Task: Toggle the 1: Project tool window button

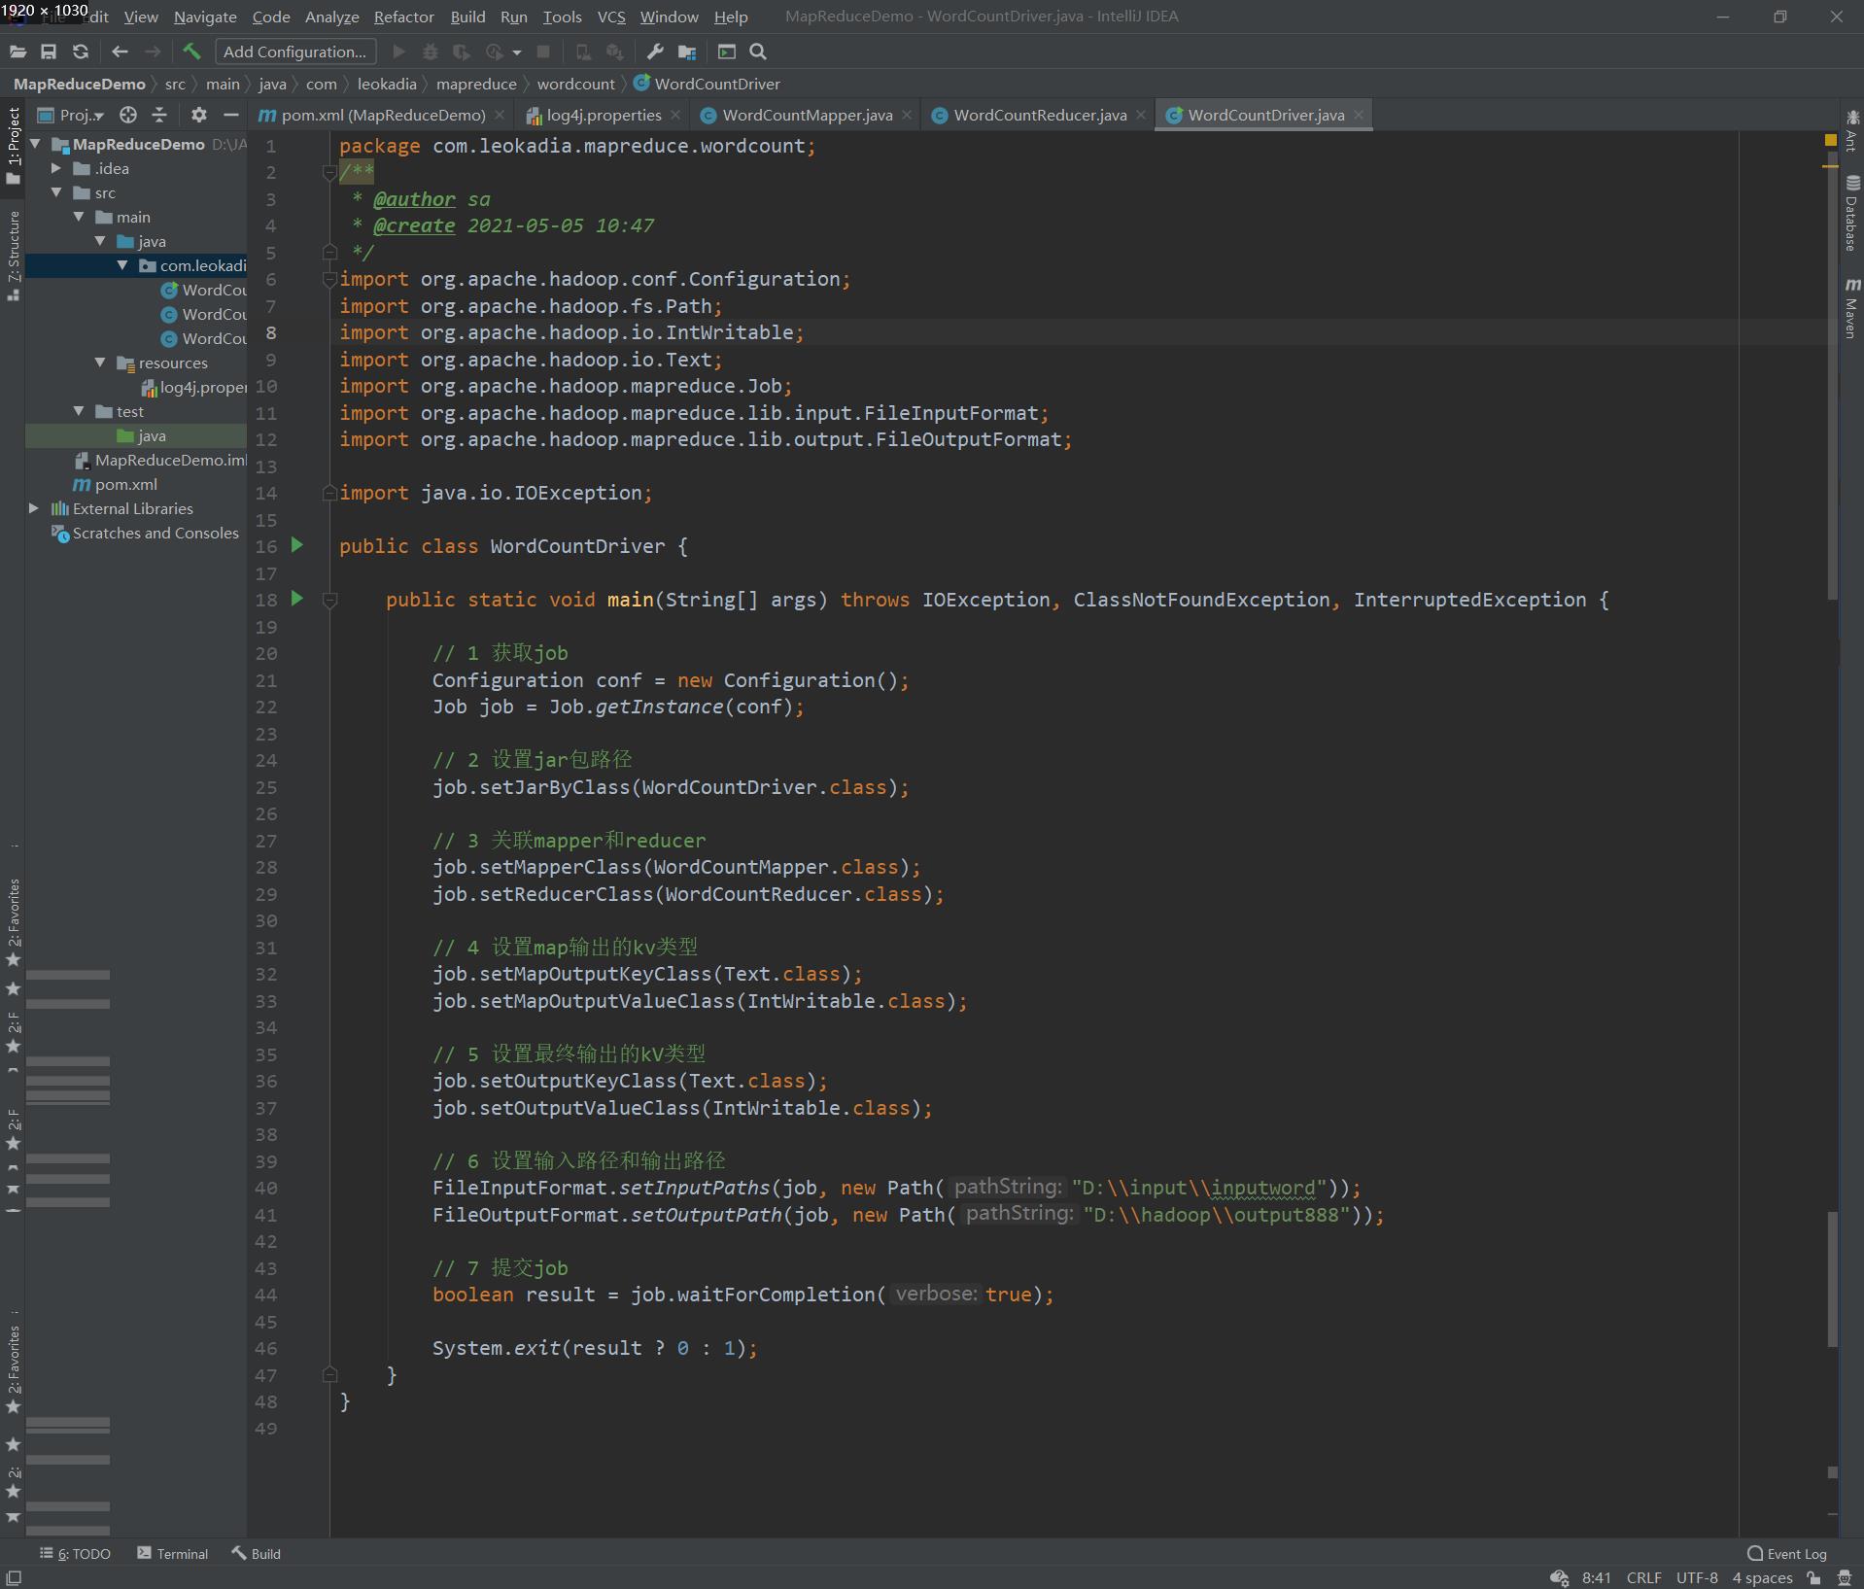Action: 14,146
